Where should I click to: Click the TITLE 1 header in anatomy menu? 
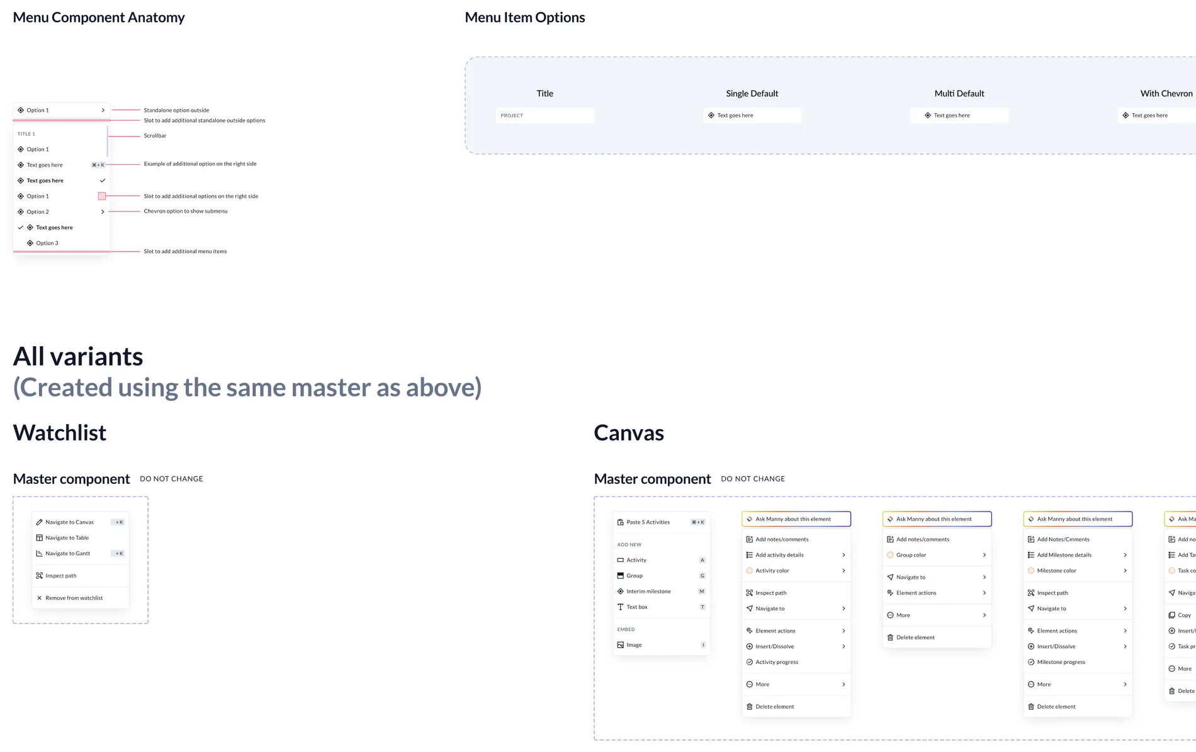tap(26, 134)
